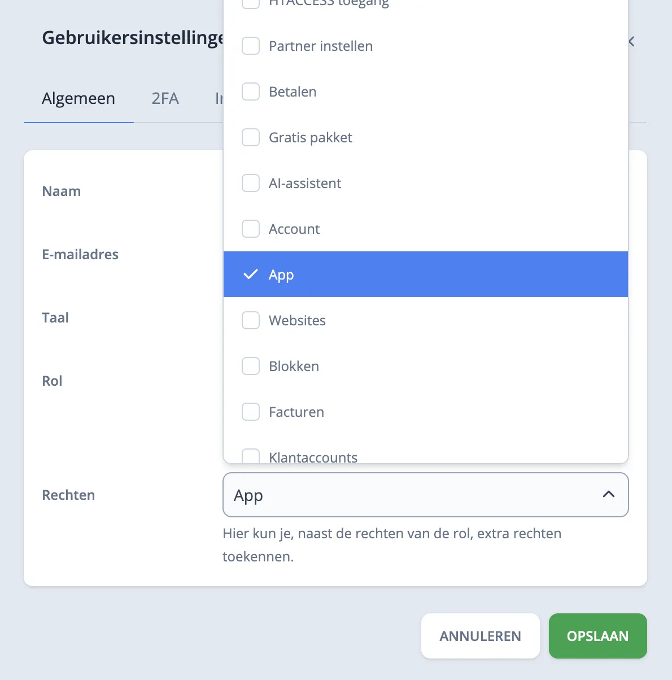Click the ANNULEREN button

pos(480,636)
